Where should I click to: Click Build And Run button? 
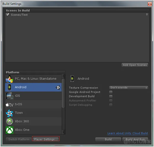tap(135, 139)
